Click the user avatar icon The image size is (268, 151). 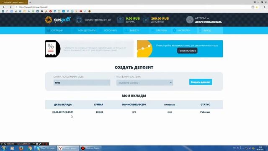point(190,20)
